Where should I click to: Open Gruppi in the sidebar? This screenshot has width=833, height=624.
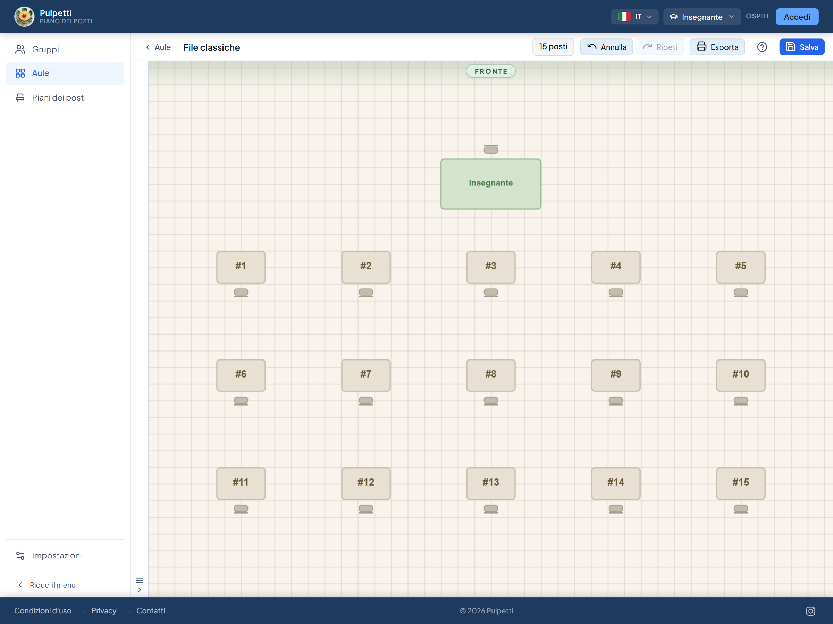(65, 49)
